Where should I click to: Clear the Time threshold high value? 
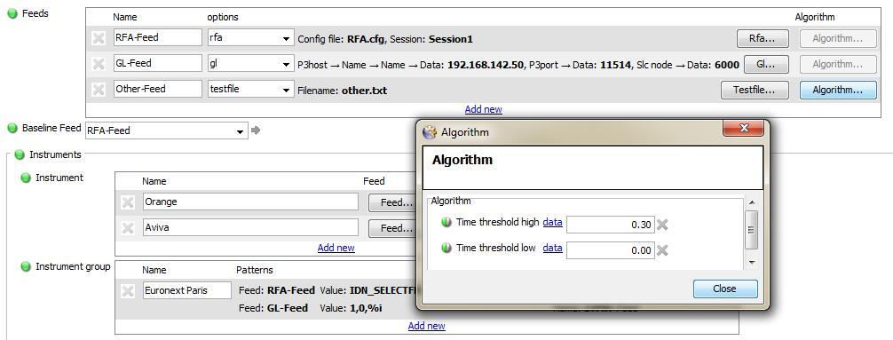pyautogui.click(x=662, y=225)
